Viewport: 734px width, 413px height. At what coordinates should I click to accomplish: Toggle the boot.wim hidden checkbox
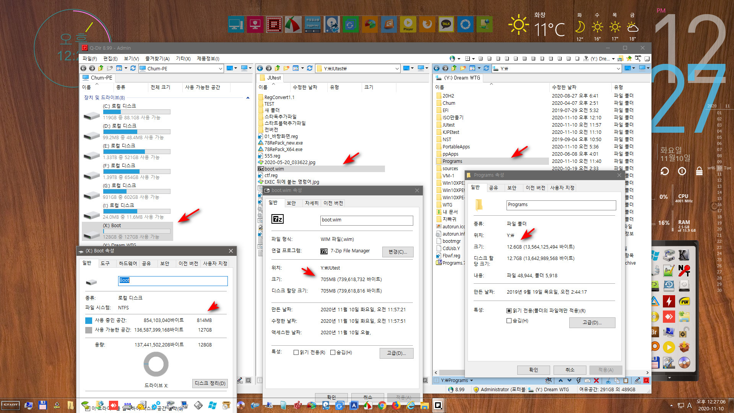click(x=333, y=353)
